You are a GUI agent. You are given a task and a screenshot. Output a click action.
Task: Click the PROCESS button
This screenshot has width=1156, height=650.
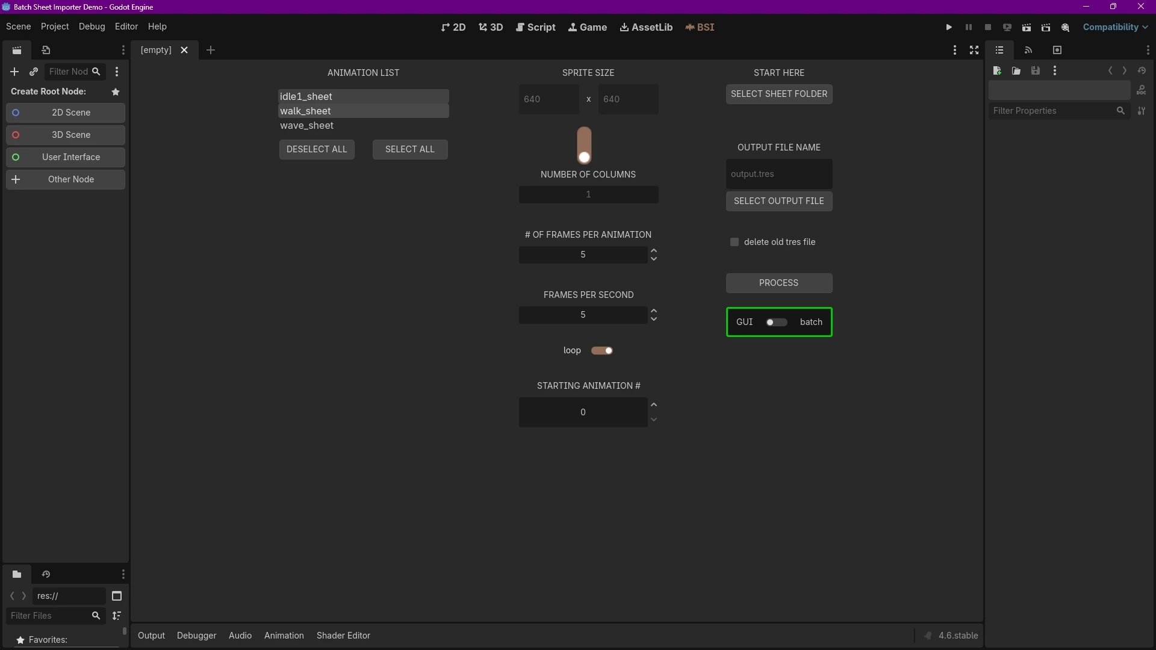click(x=779, y=283)
